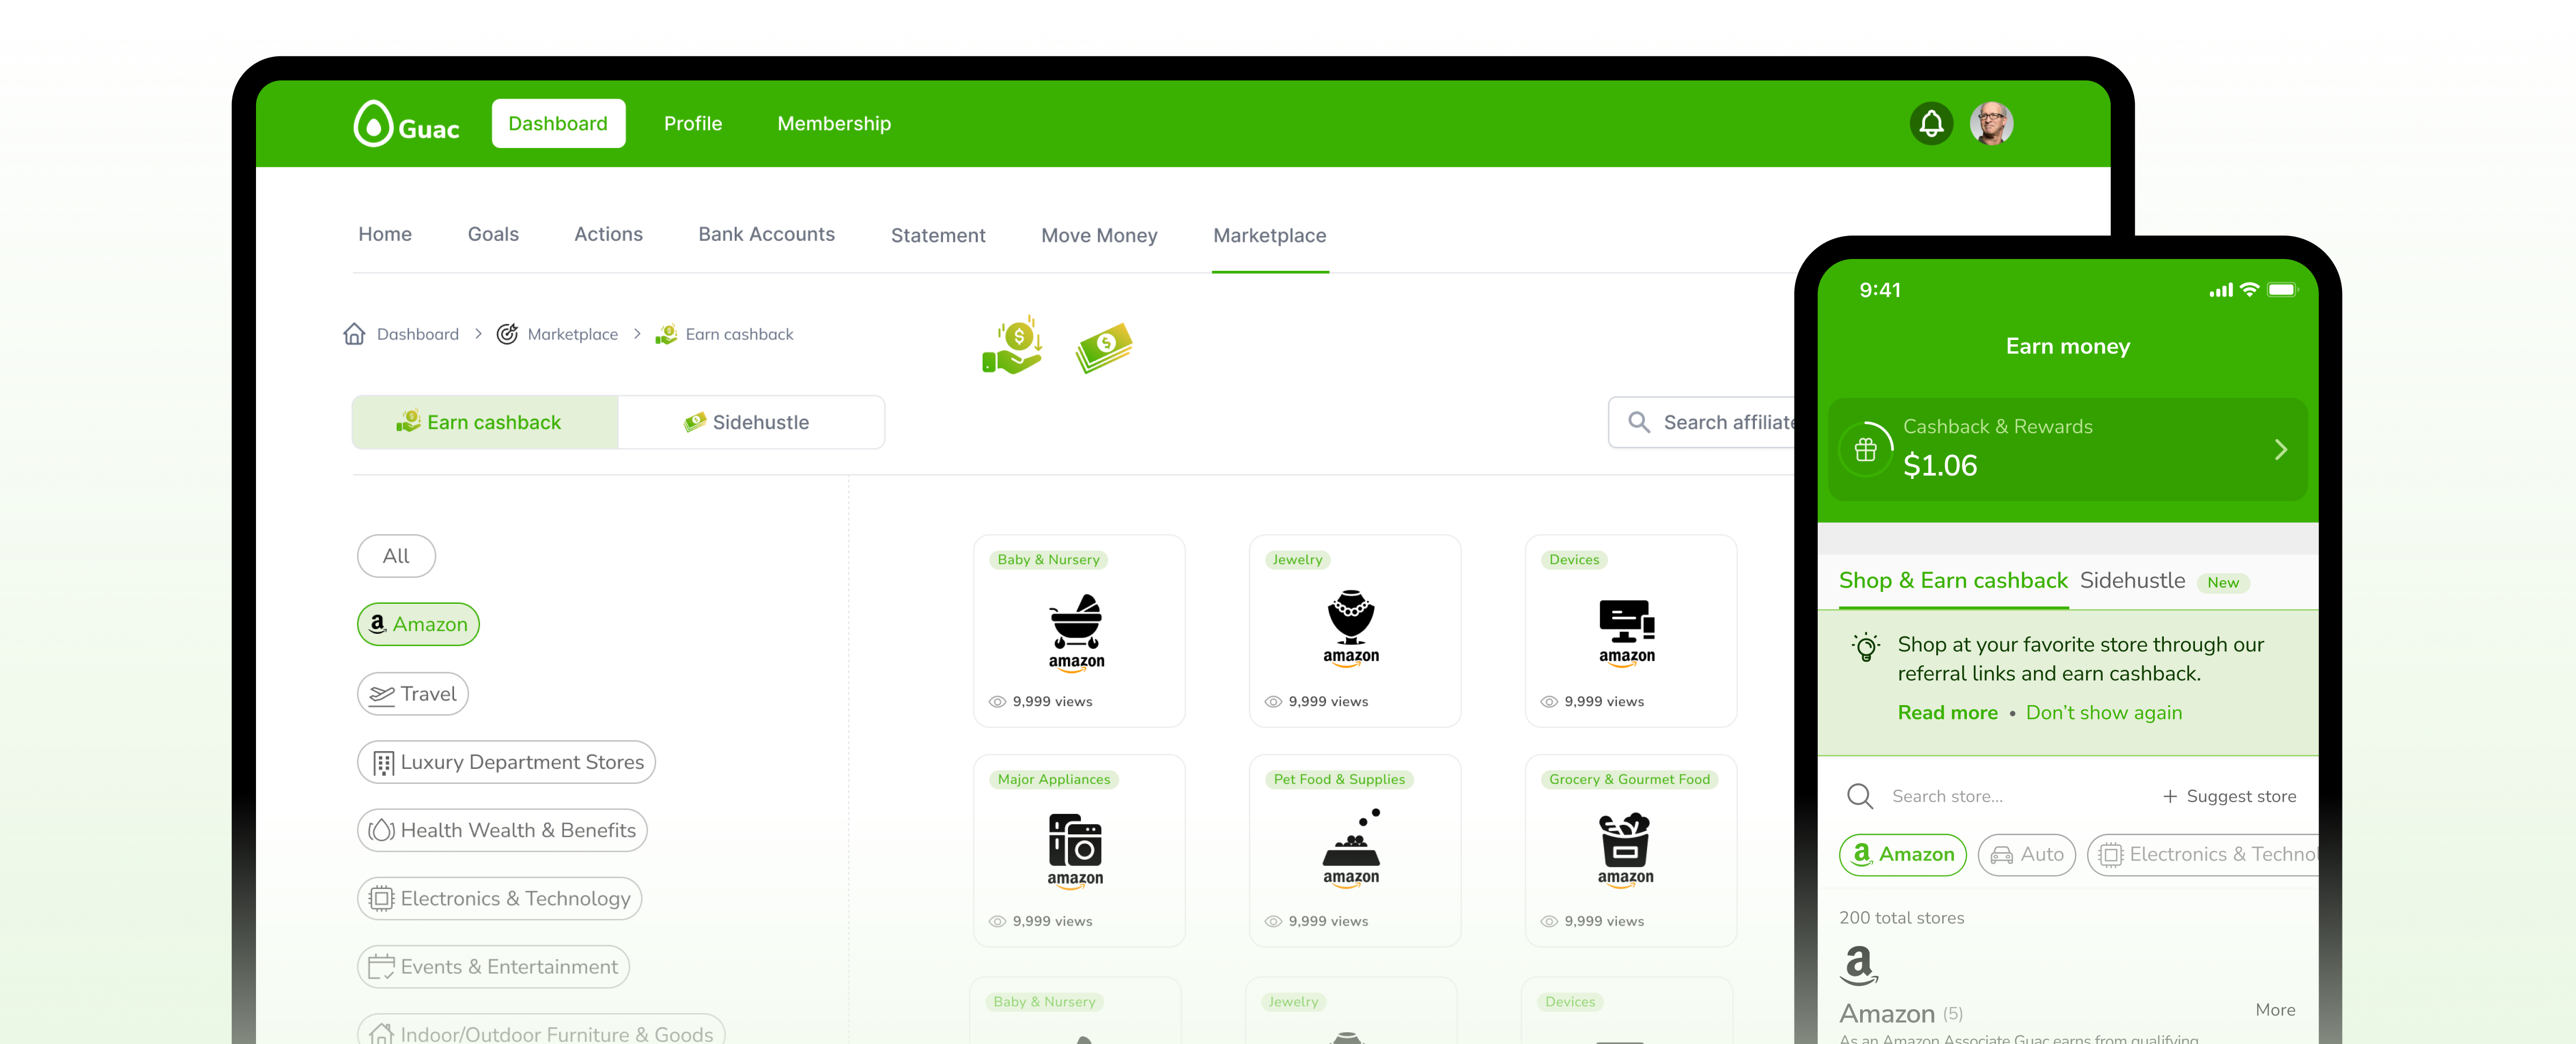Click the home icon in breadcrumb
Screen dimensions: 2576x1044
coord(354,334)
